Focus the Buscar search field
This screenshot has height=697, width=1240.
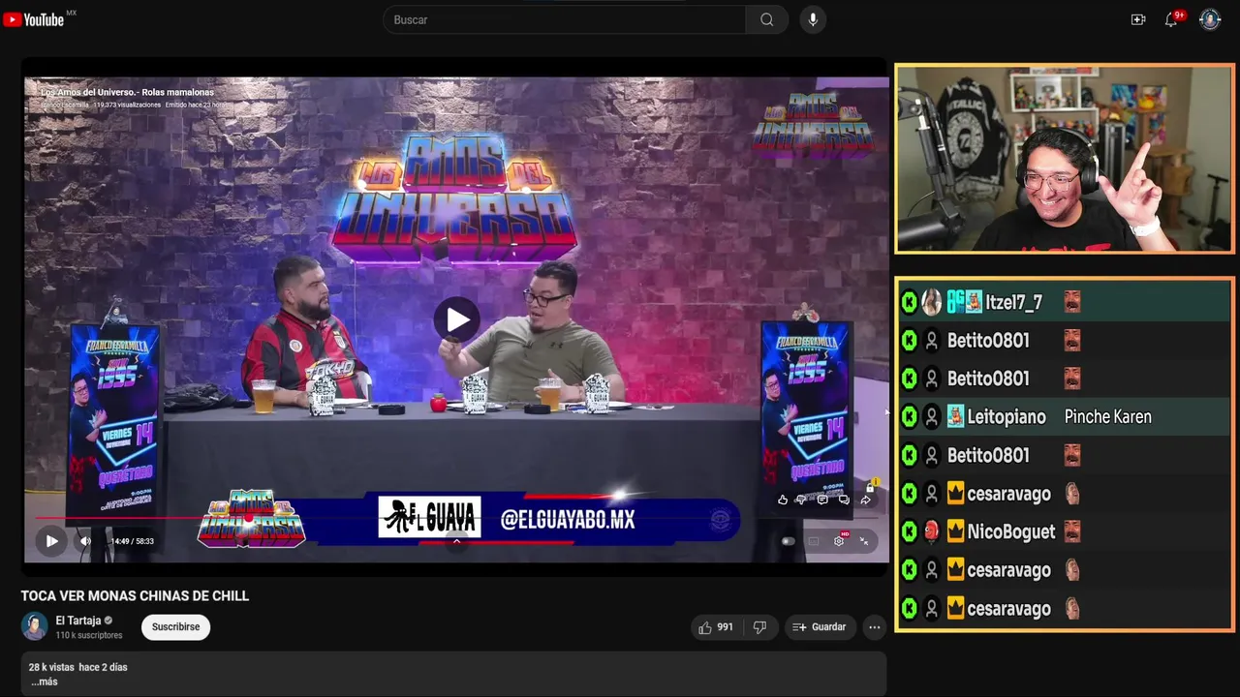click(565, 19)
